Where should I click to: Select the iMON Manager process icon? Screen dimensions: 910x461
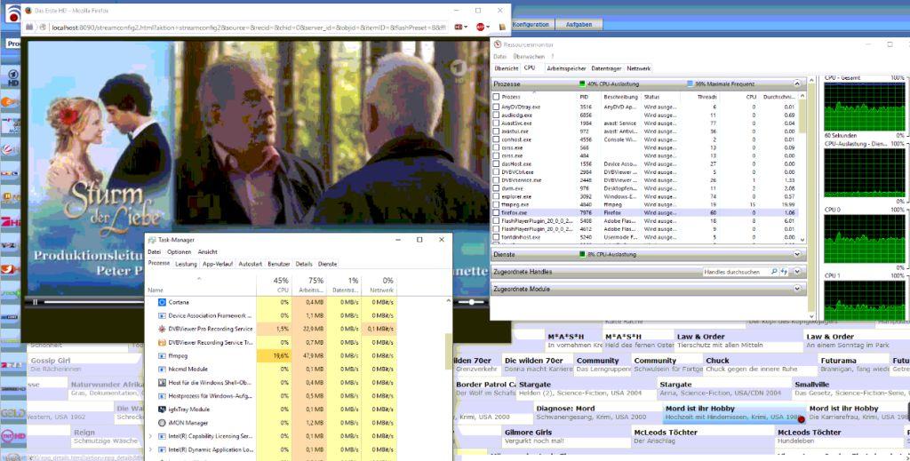tap(161, 423)
